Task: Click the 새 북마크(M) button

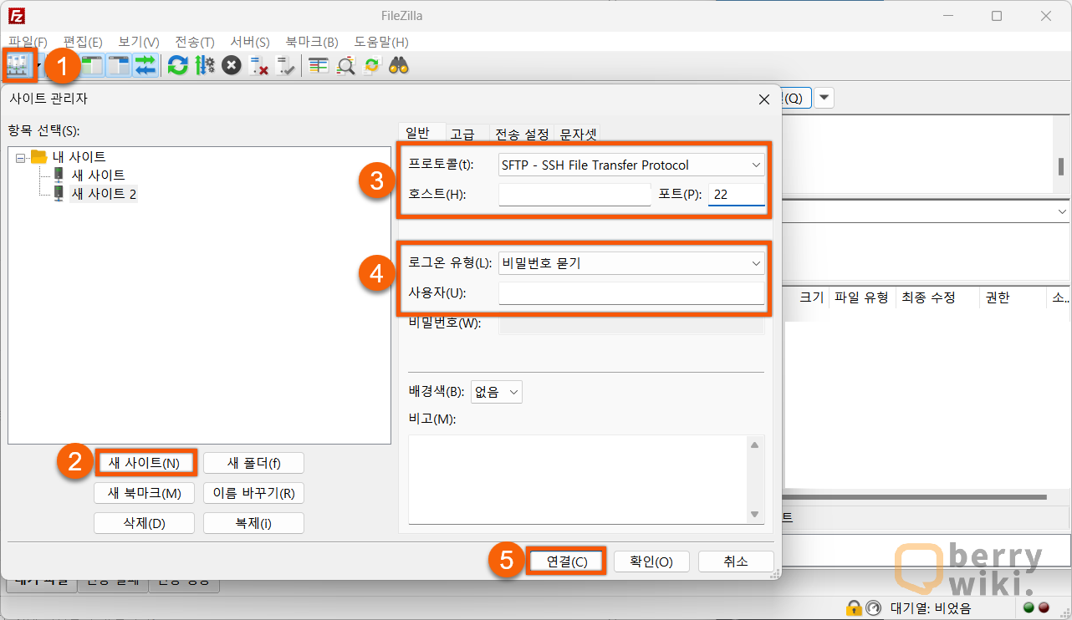Action: [145, 493]
